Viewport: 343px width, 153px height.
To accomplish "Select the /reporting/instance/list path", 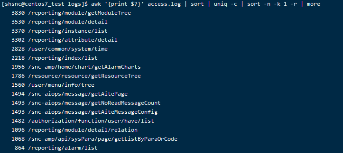I will point(68,31).
